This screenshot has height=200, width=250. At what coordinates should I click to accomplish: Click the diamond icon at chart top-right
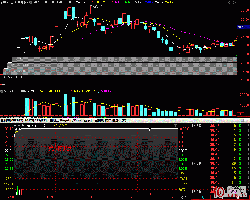pyautogui.click(x=230, y=2)
